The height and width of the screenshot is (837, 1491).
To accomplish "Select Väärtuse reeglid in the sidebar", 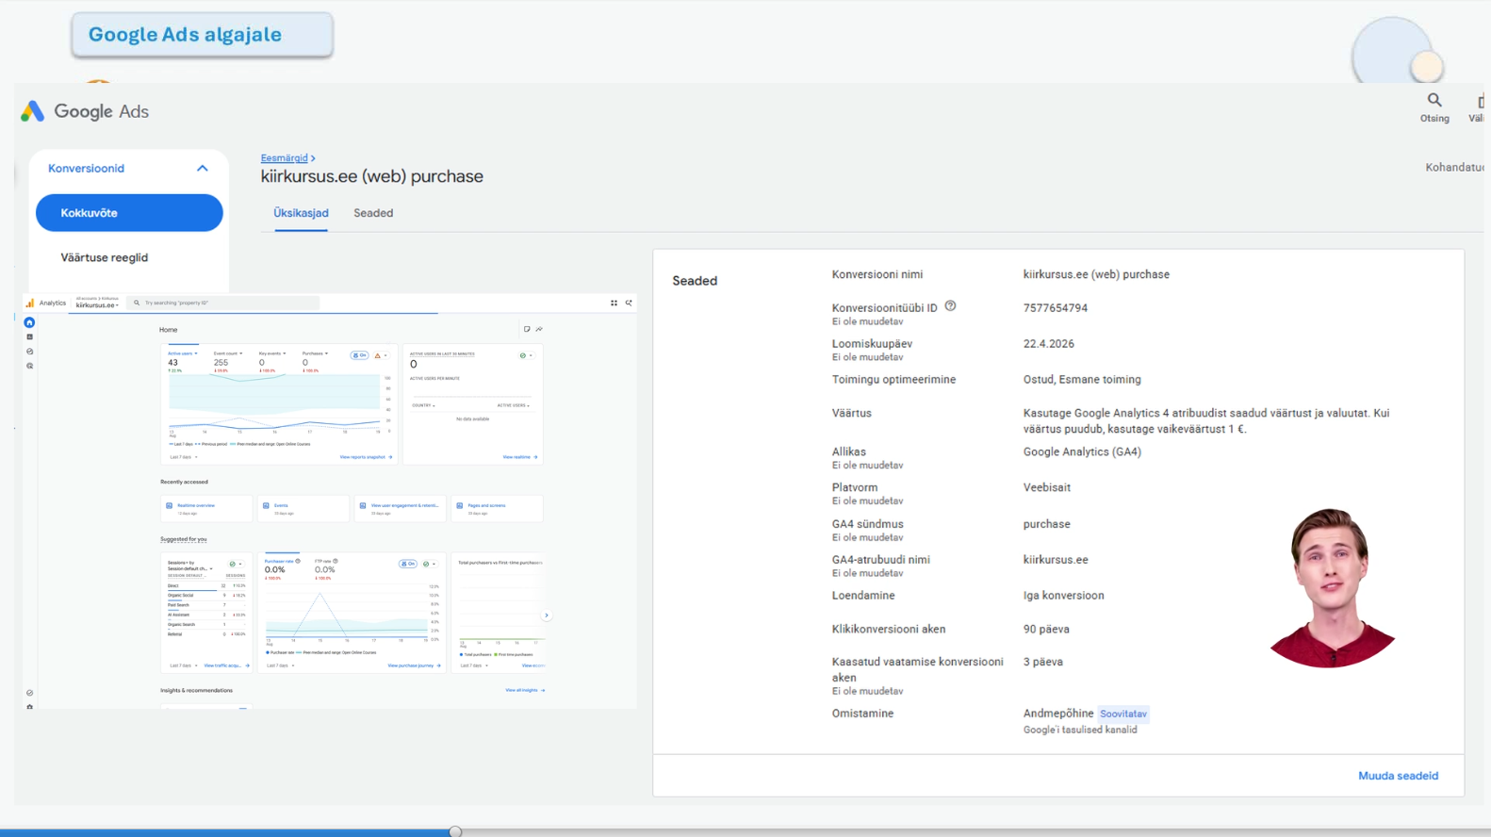I will [x=105, y=257].
